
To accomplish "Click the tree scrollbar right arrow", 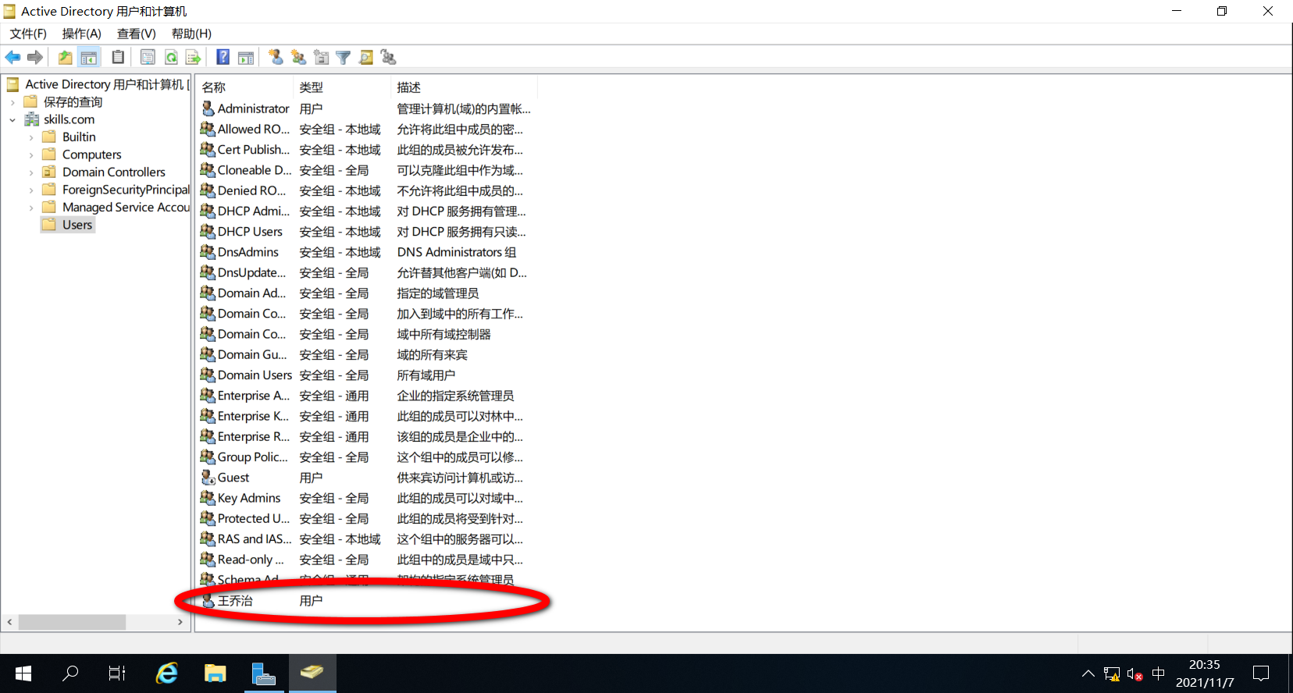I will tap(180, 622).
